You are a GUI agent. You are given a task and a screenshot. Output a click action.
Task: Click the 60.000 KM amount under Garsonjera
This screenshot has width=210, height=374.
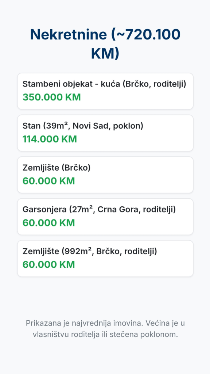pyautogui.click(x=49, y=223)
